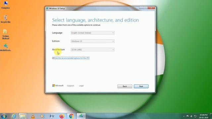Viewport: 212px width, 119px height.
Task: Open the taskbar clock and date
Action: [x=203, y=116]
